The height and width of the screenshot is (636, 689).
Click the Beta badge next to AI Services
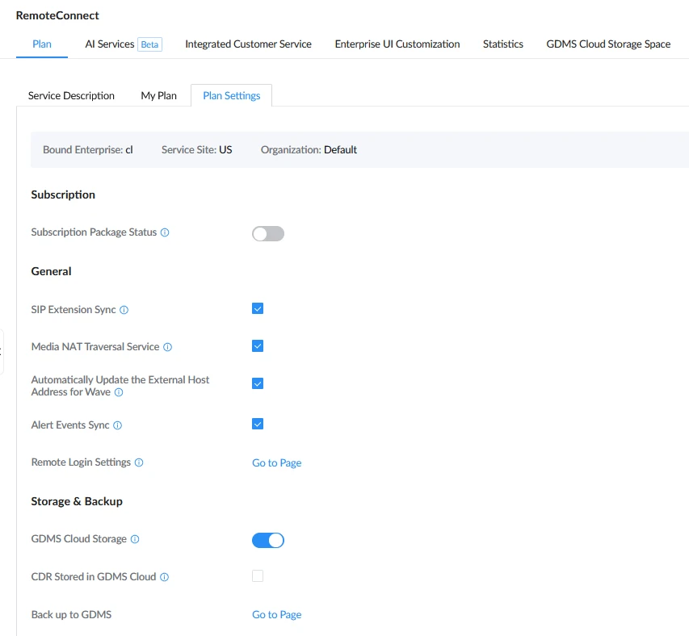coord(150,44)
